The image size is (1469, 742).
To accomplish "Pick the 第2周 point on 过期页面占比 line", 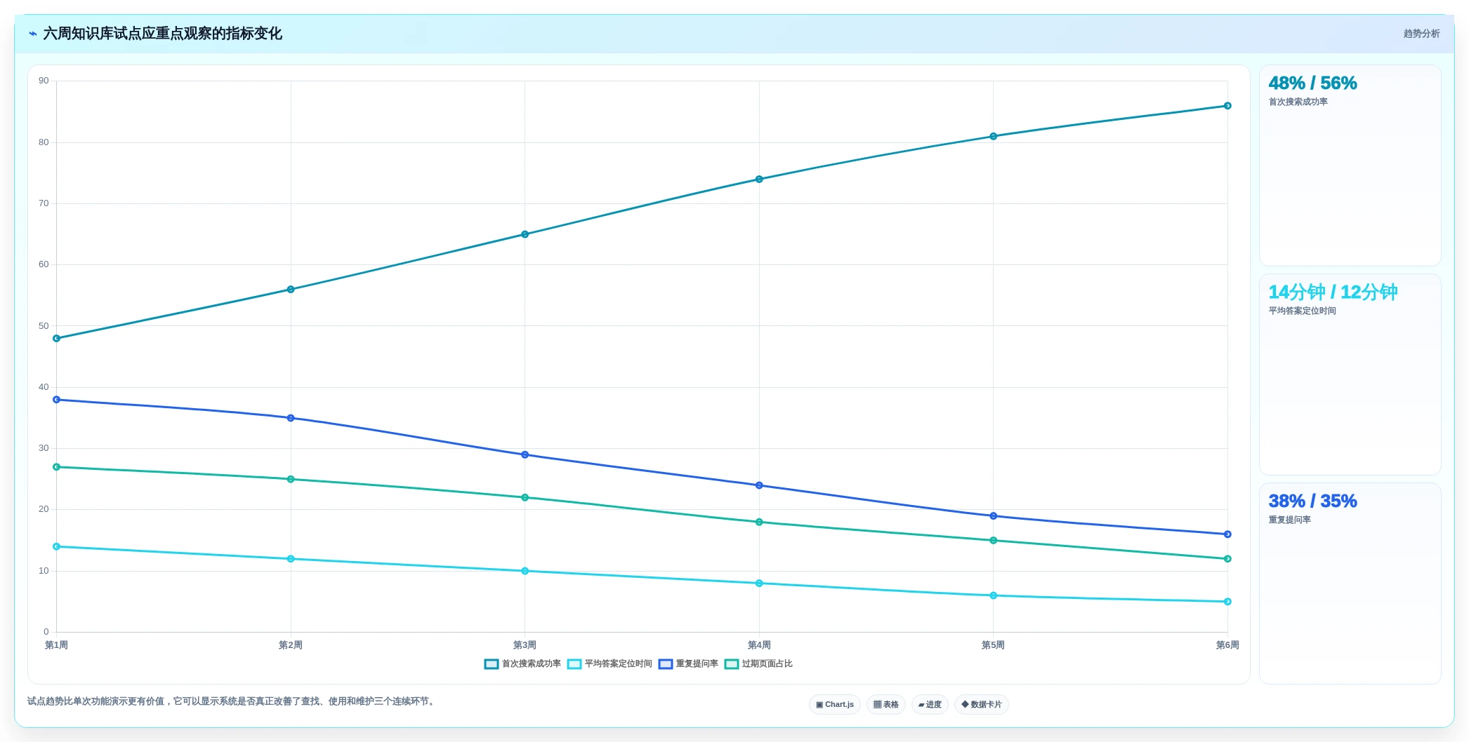I will point(291,479).
